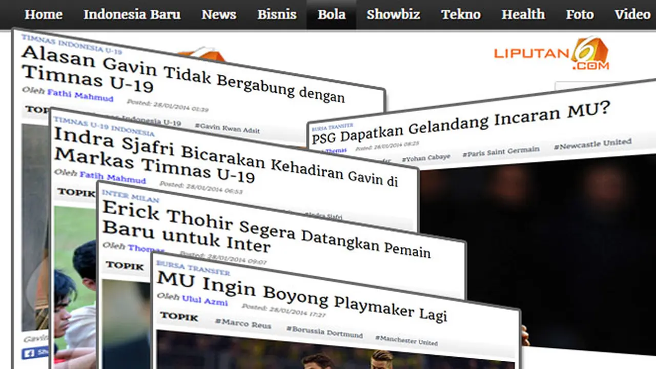Open the #Gavin Kwan Adsit topic tag

(227, 128)
